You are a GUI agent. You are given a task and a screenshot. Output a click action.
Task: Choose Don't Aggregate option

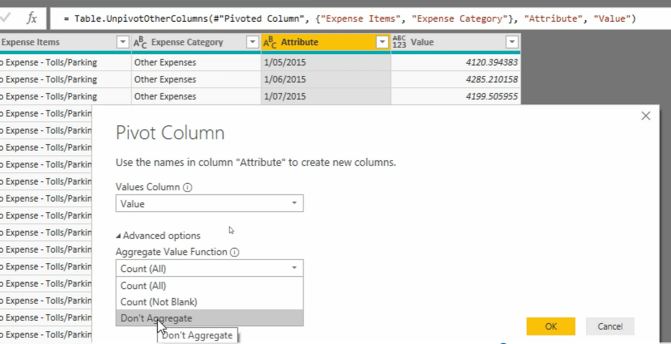(x=210, y=318)
